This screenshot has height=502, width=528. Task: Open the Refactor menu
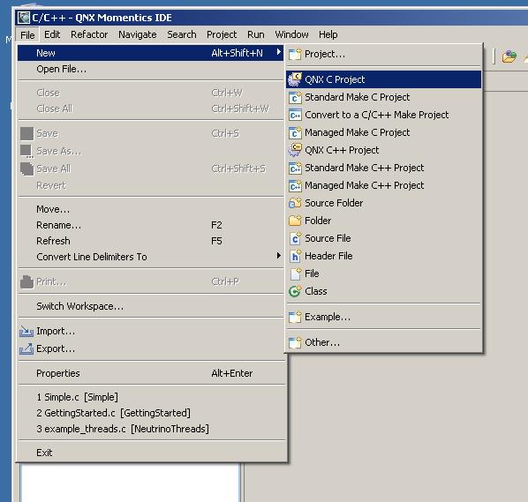pyautogui.click(x=89, y=34)
